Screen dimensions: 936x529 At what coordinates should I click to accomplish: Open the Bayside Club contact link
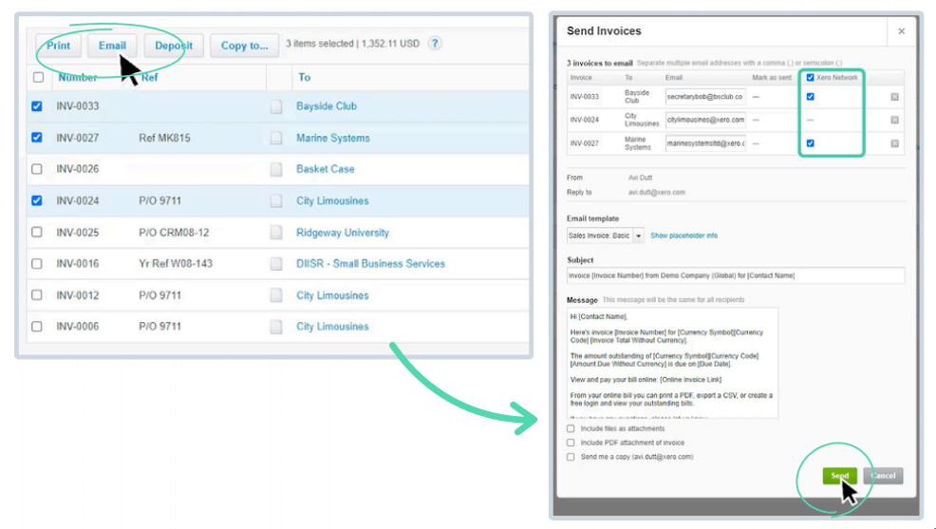coord(327,106)
